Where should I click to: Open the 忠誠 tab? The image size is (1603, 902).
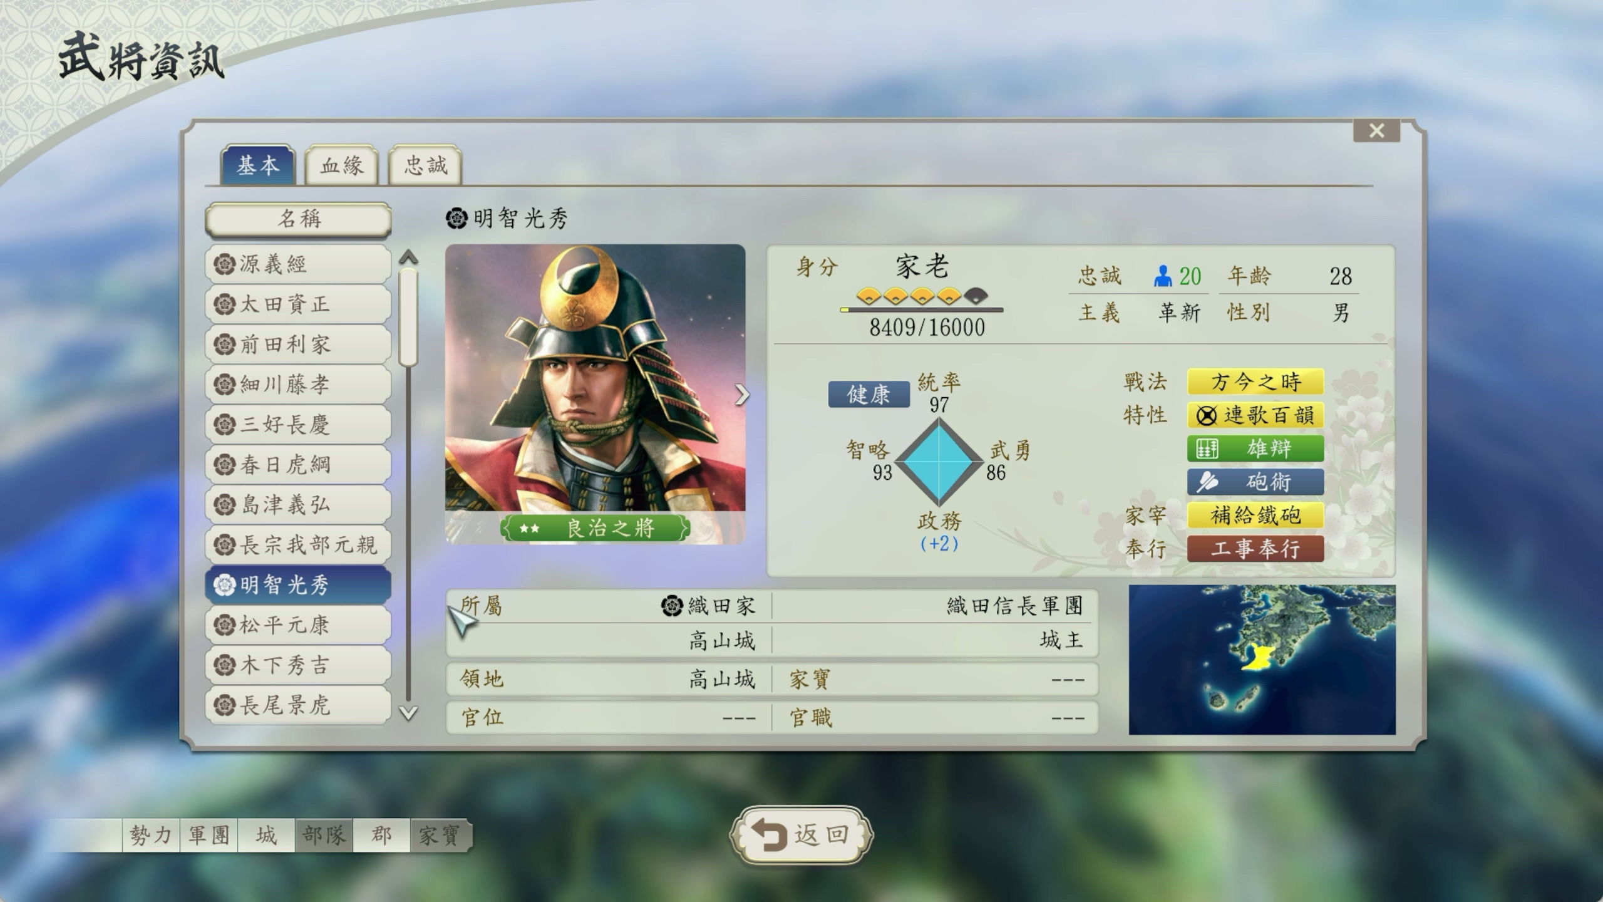[426, 165]
